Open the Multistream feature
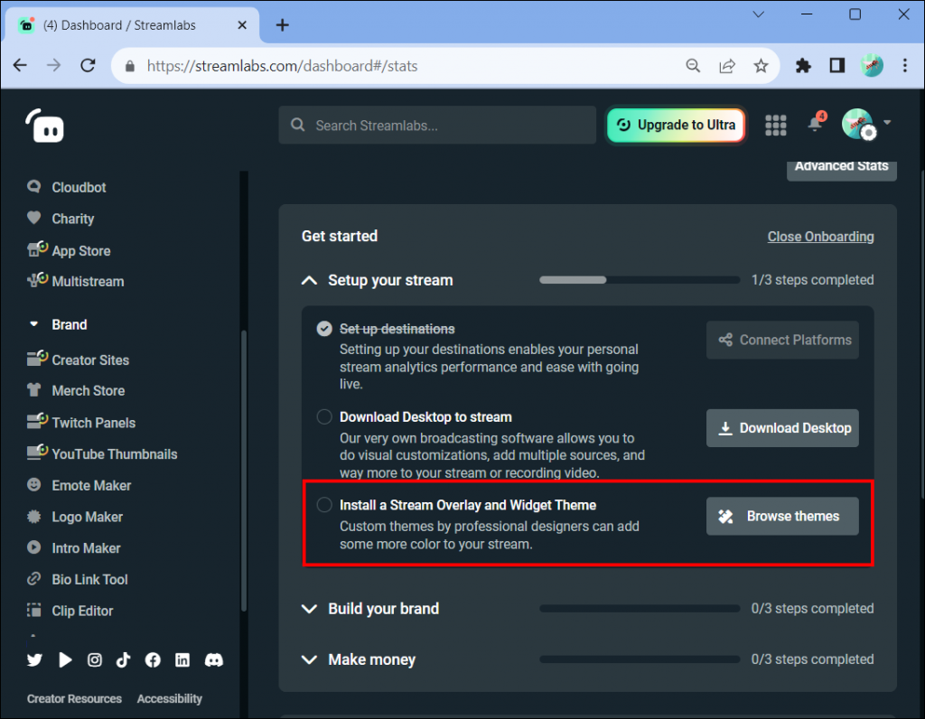The height and width of the screenshot is (719, 925). (88, 281)
